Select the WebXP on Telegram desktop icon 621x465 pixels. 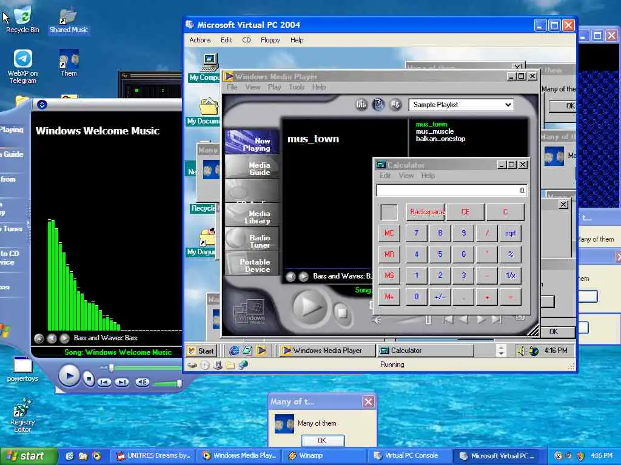pos(22,66)
